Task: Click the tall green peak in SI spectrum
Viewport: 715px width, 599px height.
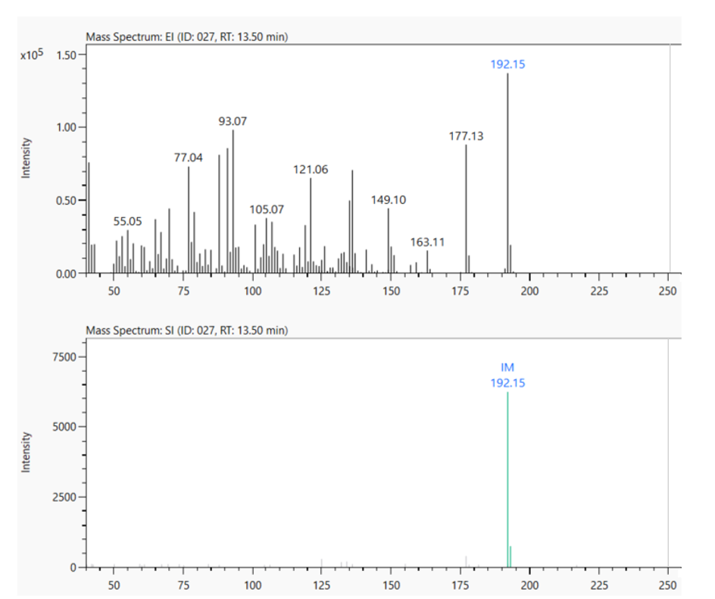Action: [x=507, y=485]
